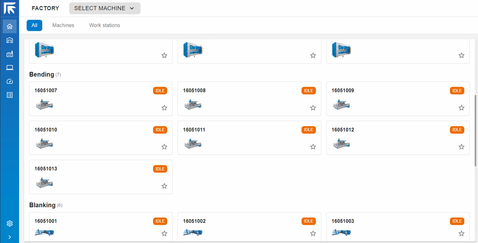
Task: Open the gauge dashboard icon in sidebar
Action: (x=10, y=81)
